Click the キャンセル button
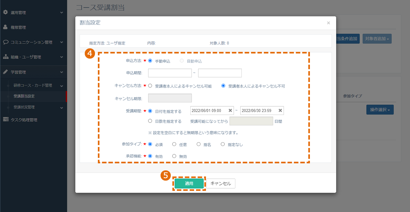The height and width of the screenshot is (212, 410). (x=221, y=183)
